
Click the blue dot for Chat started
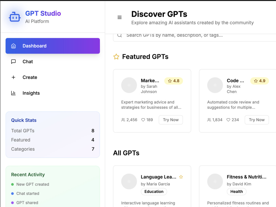click(x=12, y=194)
